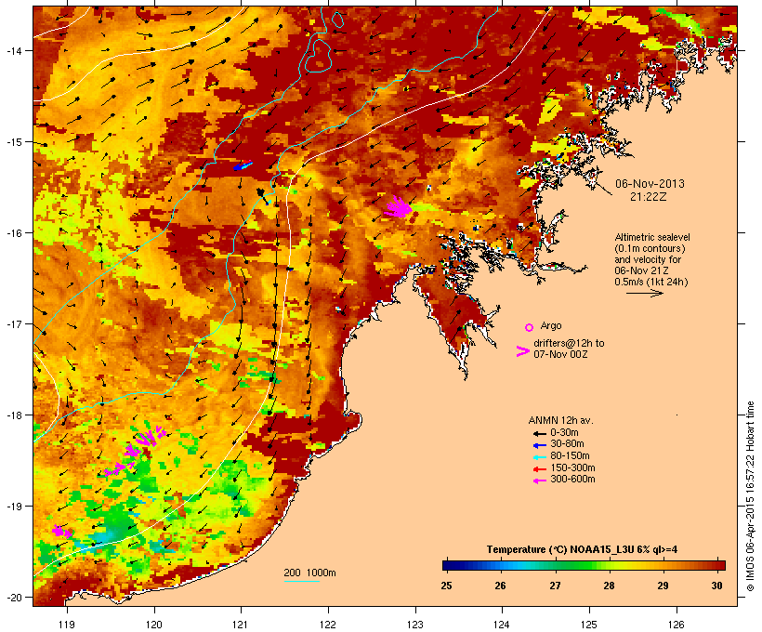Click the 119 longitude axis label
762x632 pixels.
(x=67, y=625)
